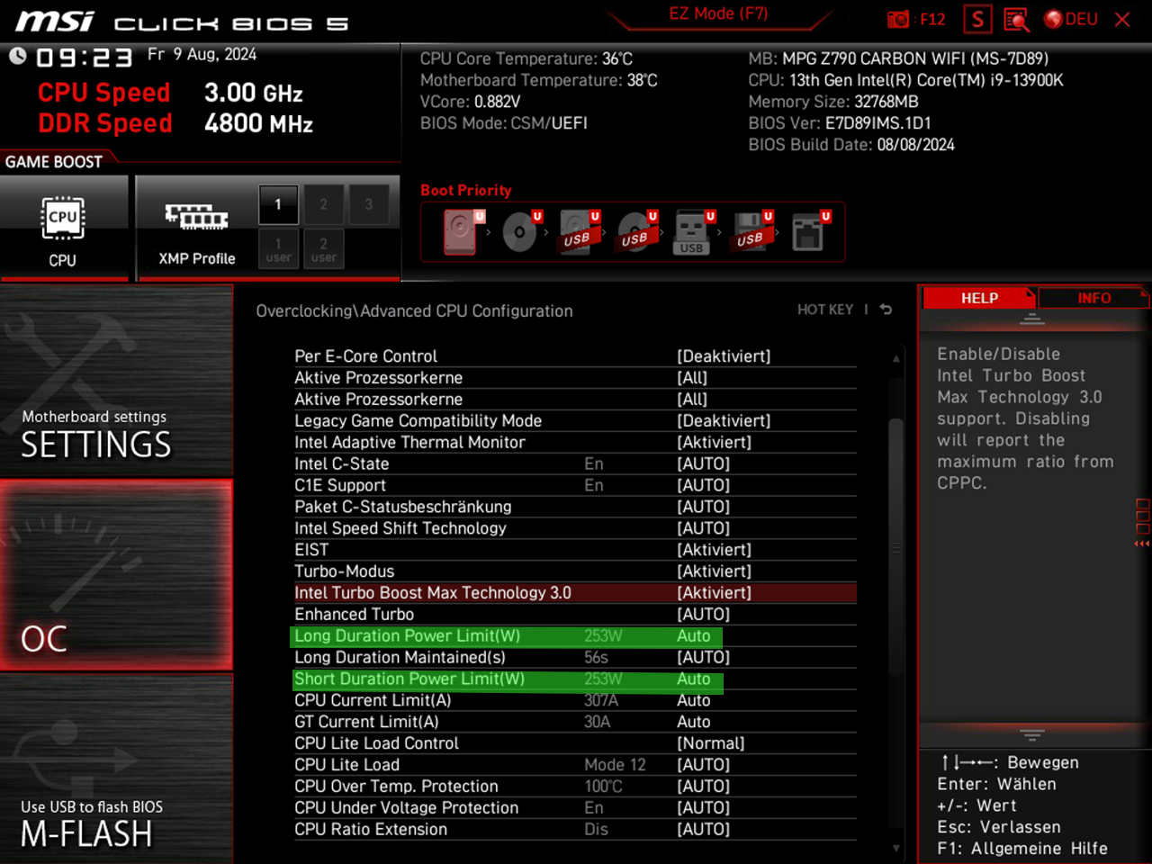Click the scrollbar down arrow
The image size is (1152, 864).
[x=895, y=848]
